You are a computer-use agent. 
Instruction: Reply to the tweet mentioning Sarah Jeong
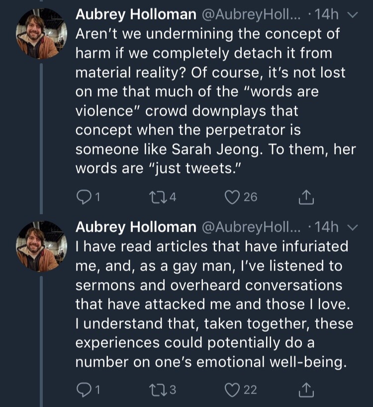(84, 197)
